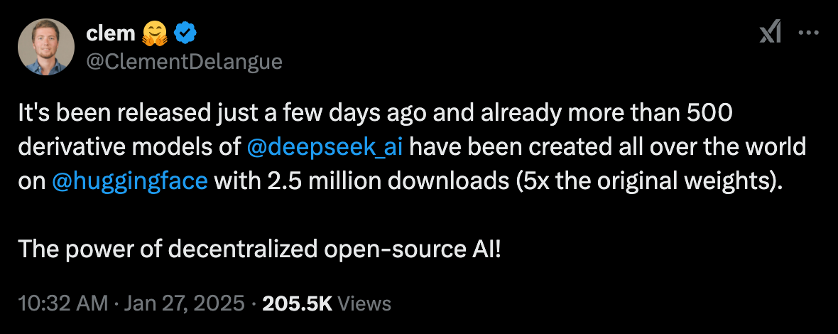Click "have been created all over the world"
The image size is (838, 334).
click(609, 149)
